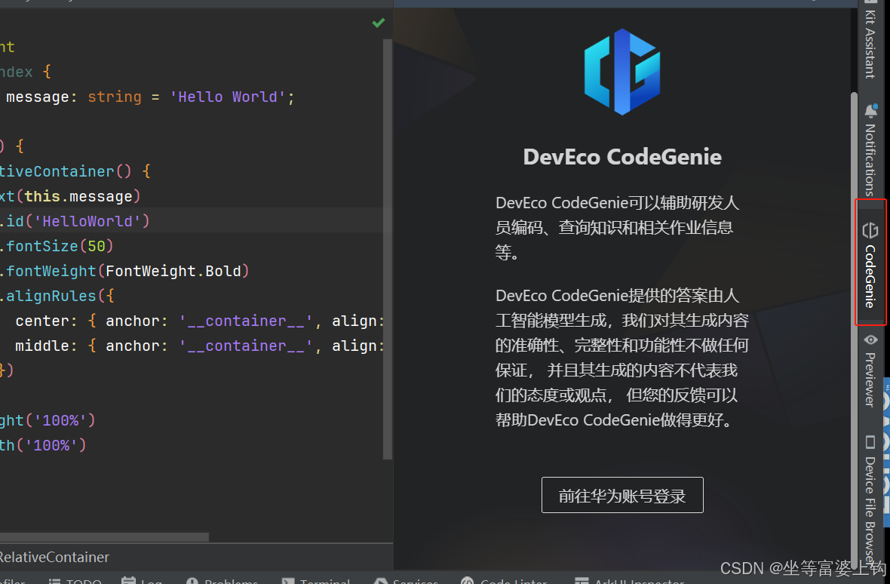Open the Problems tool window
This screenshot has width=890, height=584.
[222, 580]
